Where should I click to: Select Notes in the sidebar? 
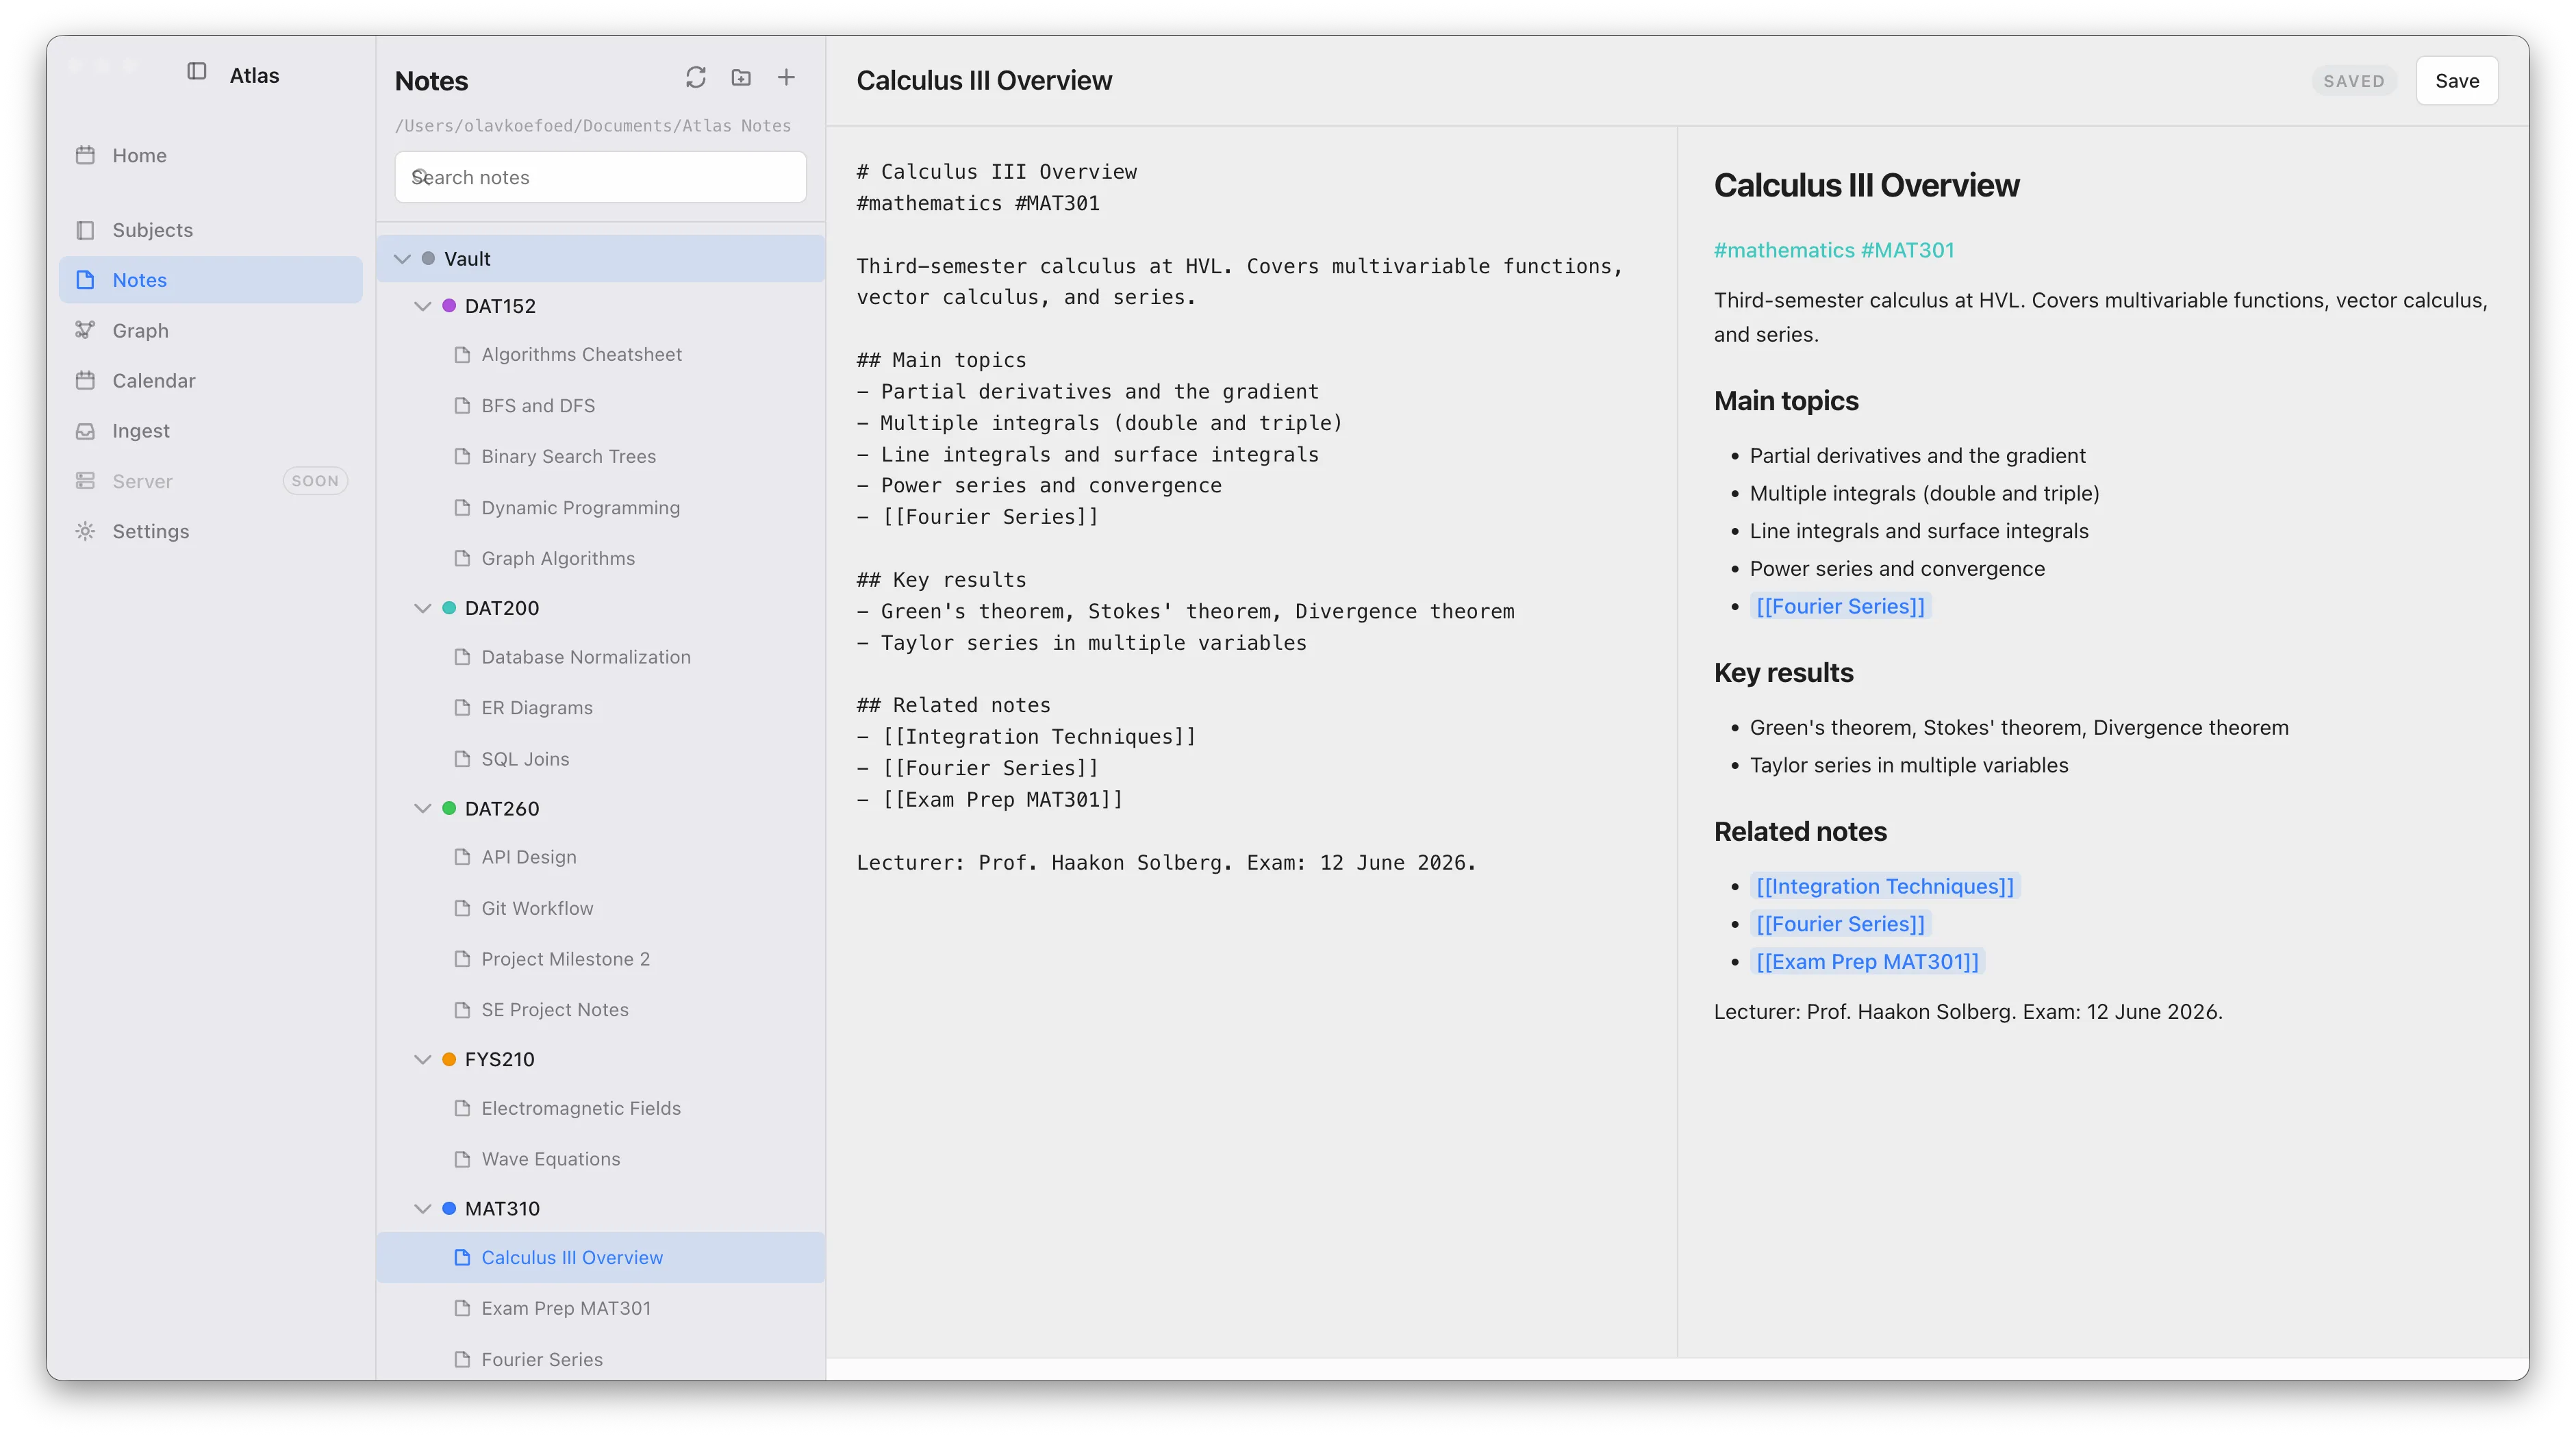point(210,280)
